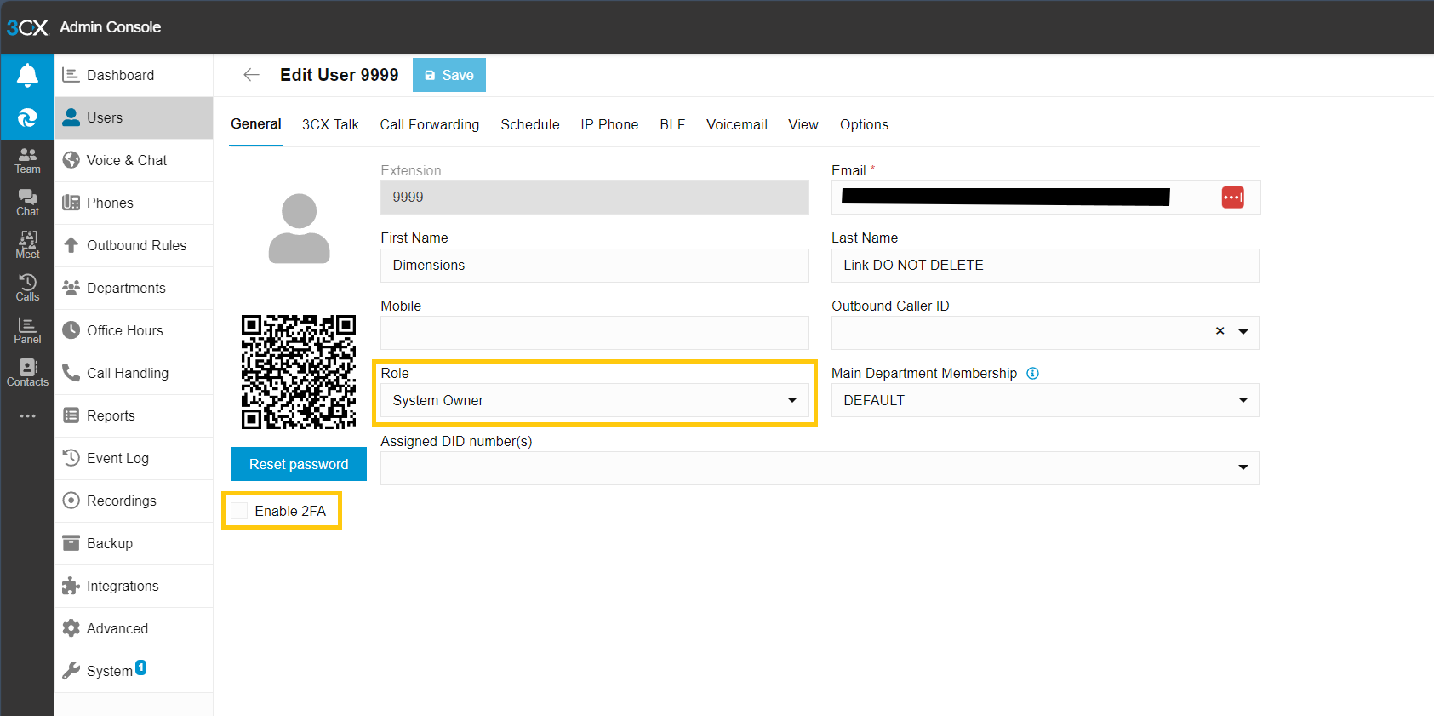
Task: Save the user with the Save button
Action: (x=449, y=75)
